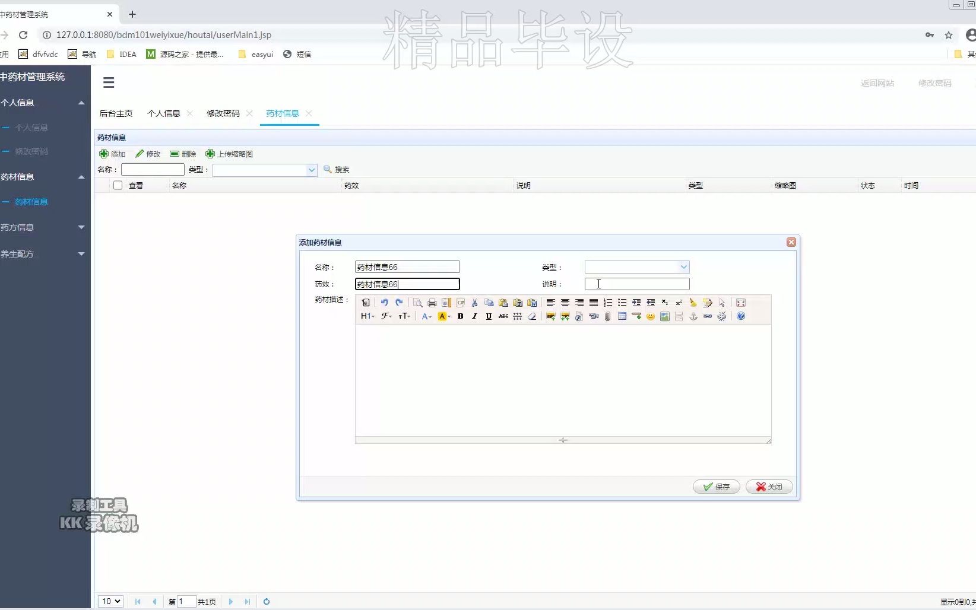The width and height of the screenshot is (976, 610).
Task: Insert table in editor
Action: [x=622, y=316]
